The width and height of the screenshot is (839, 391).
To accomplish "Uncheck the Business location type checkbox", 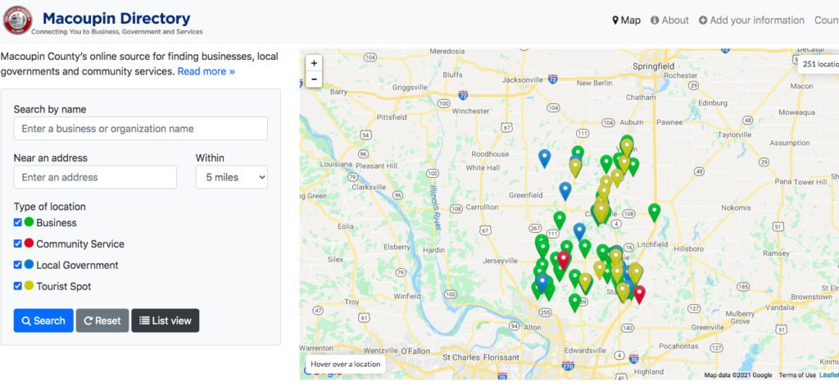I will coord(18,222).
